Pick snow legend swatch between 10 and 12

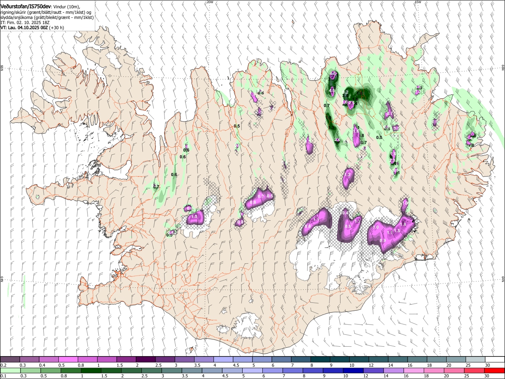(359, 359)
